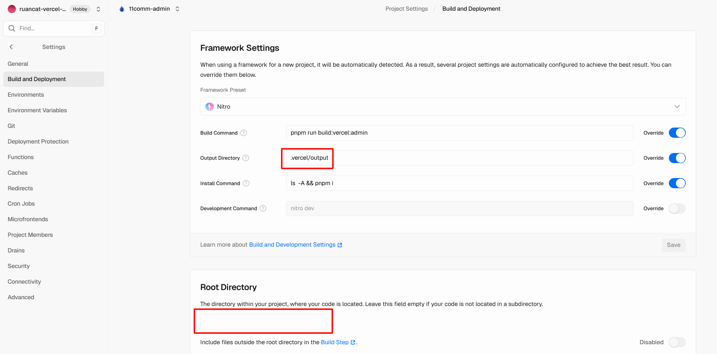Turn off the Install Command override toggle
The width and height of the screenshot is (717, 354).
(677, 183)
